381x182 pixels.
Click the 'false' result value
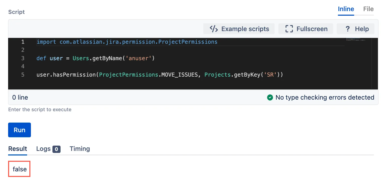click(20, 169)
